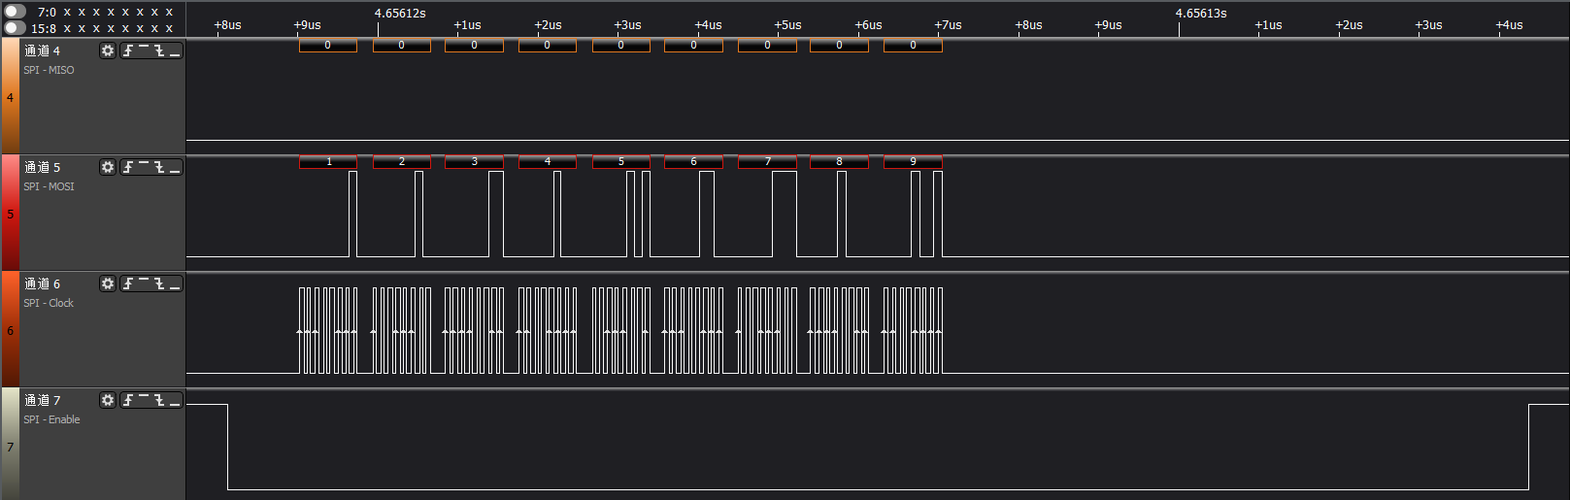Select channel name '通道 4'
Image resolution: width=1570 pixels, height=500 pixels.
pyautogui.click(x=42, y=50)
